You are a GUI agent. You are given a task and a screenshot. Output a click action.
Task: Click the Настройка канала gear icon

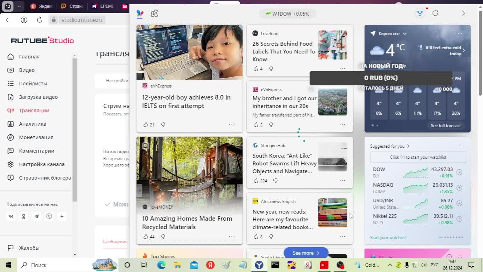click(11, 164)
